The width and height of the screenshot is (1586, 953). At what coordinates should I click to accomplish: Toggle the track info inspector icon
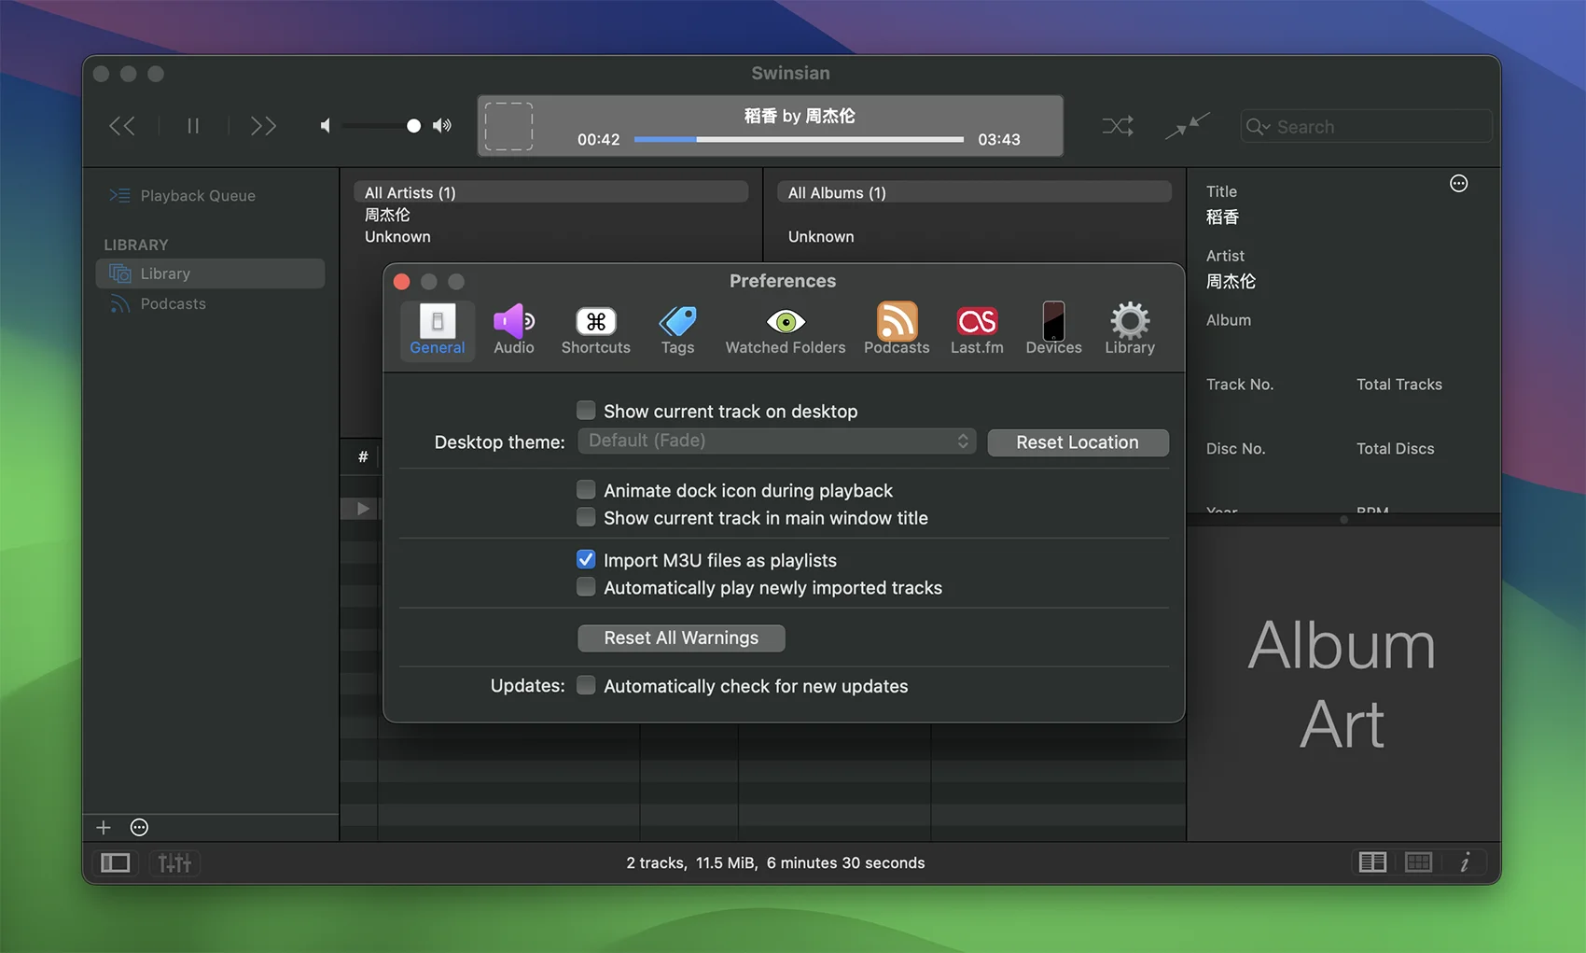pos(1465,862)
